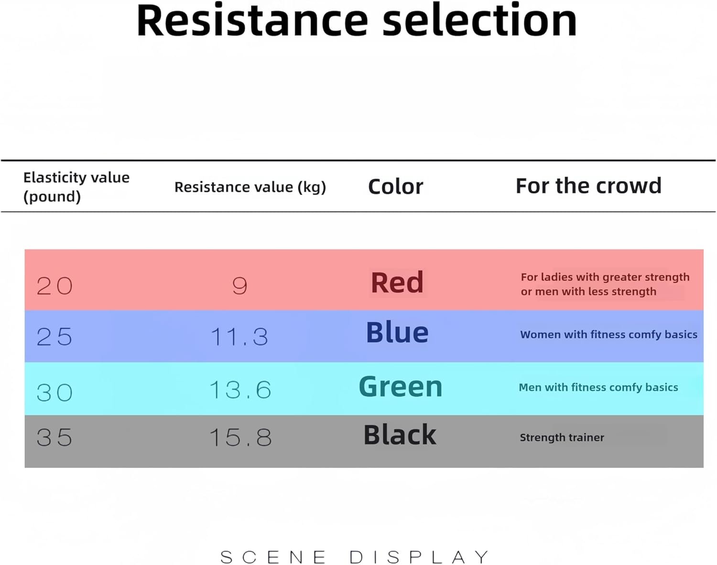Select the 15.8 kg resistance value
The image size is (717, 565).
coord(240,437)
